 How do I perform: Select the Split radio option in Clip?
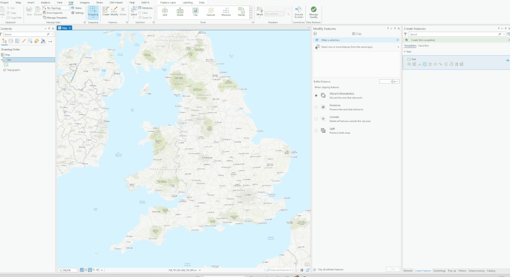click(316, 131)
